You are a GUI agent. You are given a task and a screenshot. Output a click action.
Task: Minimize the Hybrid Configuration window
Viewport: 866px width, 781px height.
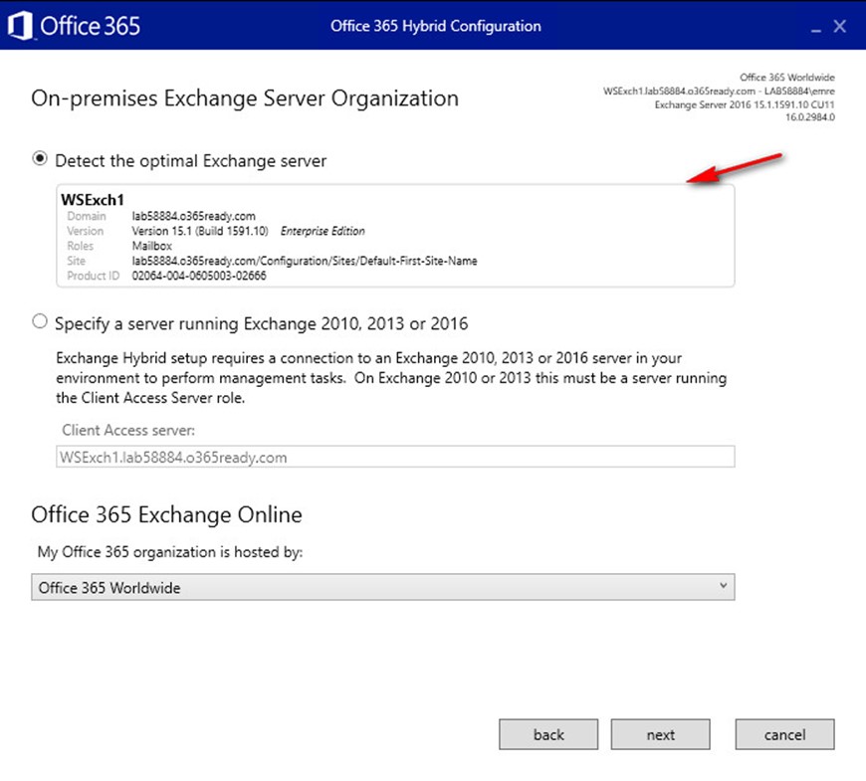(816, 30)
